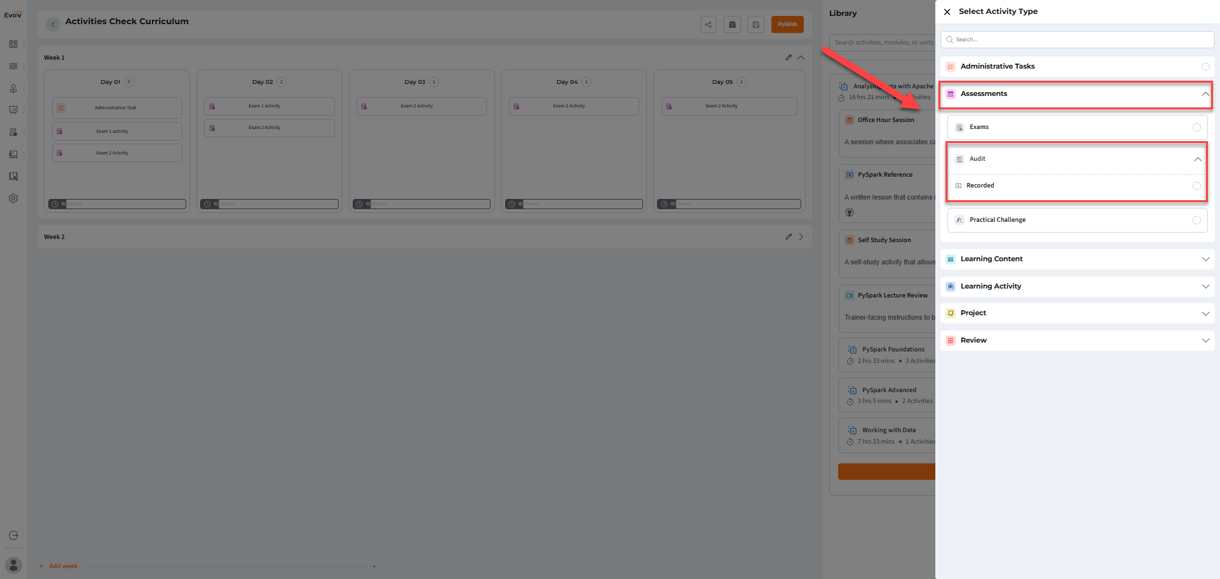
Task: Click the Add week link
Action: pos(58,566)
